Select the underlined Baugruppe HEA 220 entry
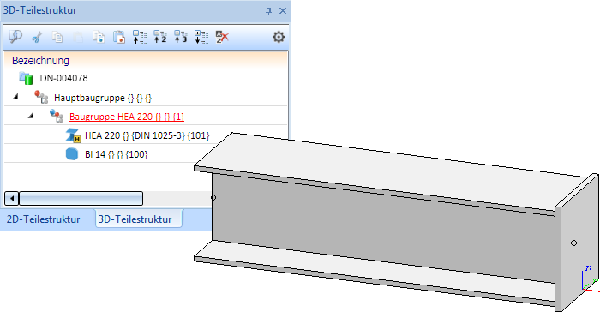600x312 pixels. 127,117
